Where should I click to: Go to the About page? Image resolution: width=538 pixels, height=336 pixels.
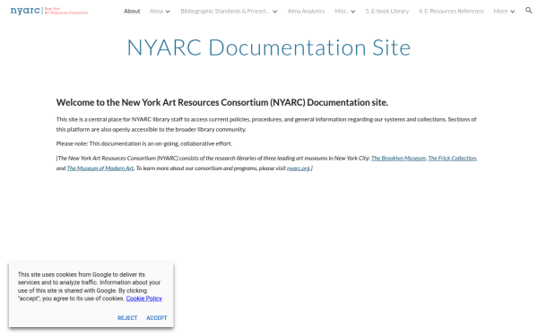point(132,11)
